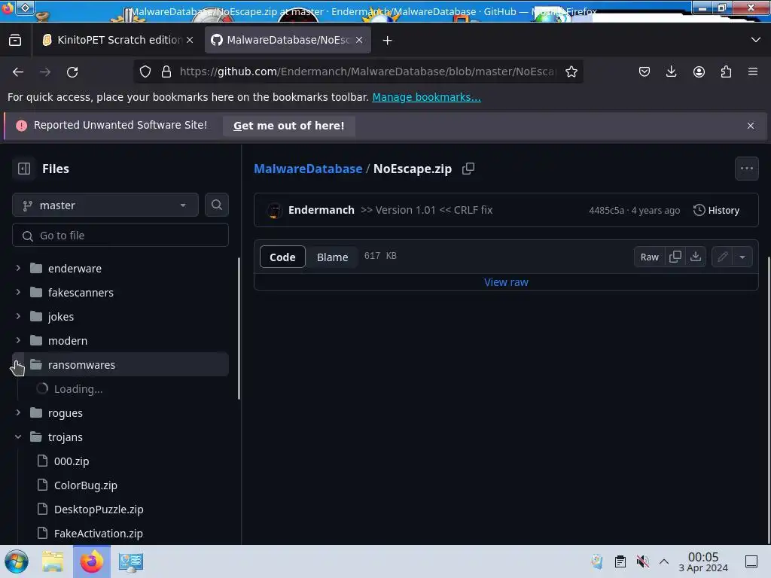The image size is (771, 578).
Task: Click the file tree scrollbar
Action: pos(239,328)
